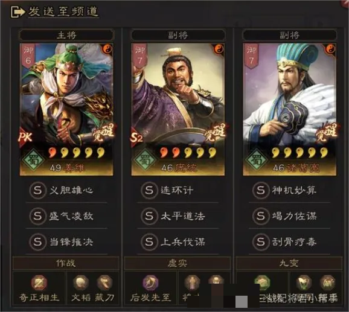Click the 奇正相生 tactic icon
Screen dimensions: 349x312
click(39, 283)
